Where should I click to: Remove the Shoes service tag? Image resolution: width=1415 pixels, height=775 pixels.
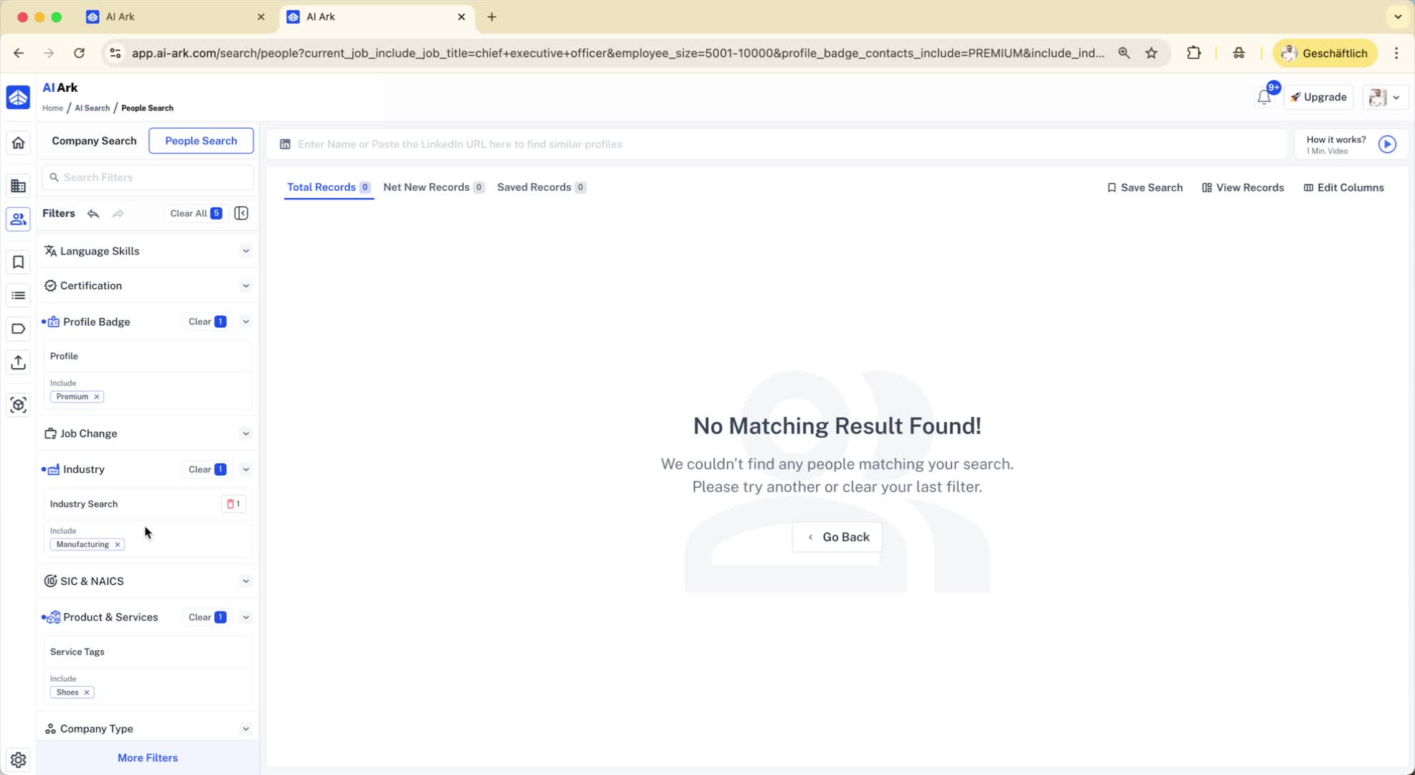[87, 692]
